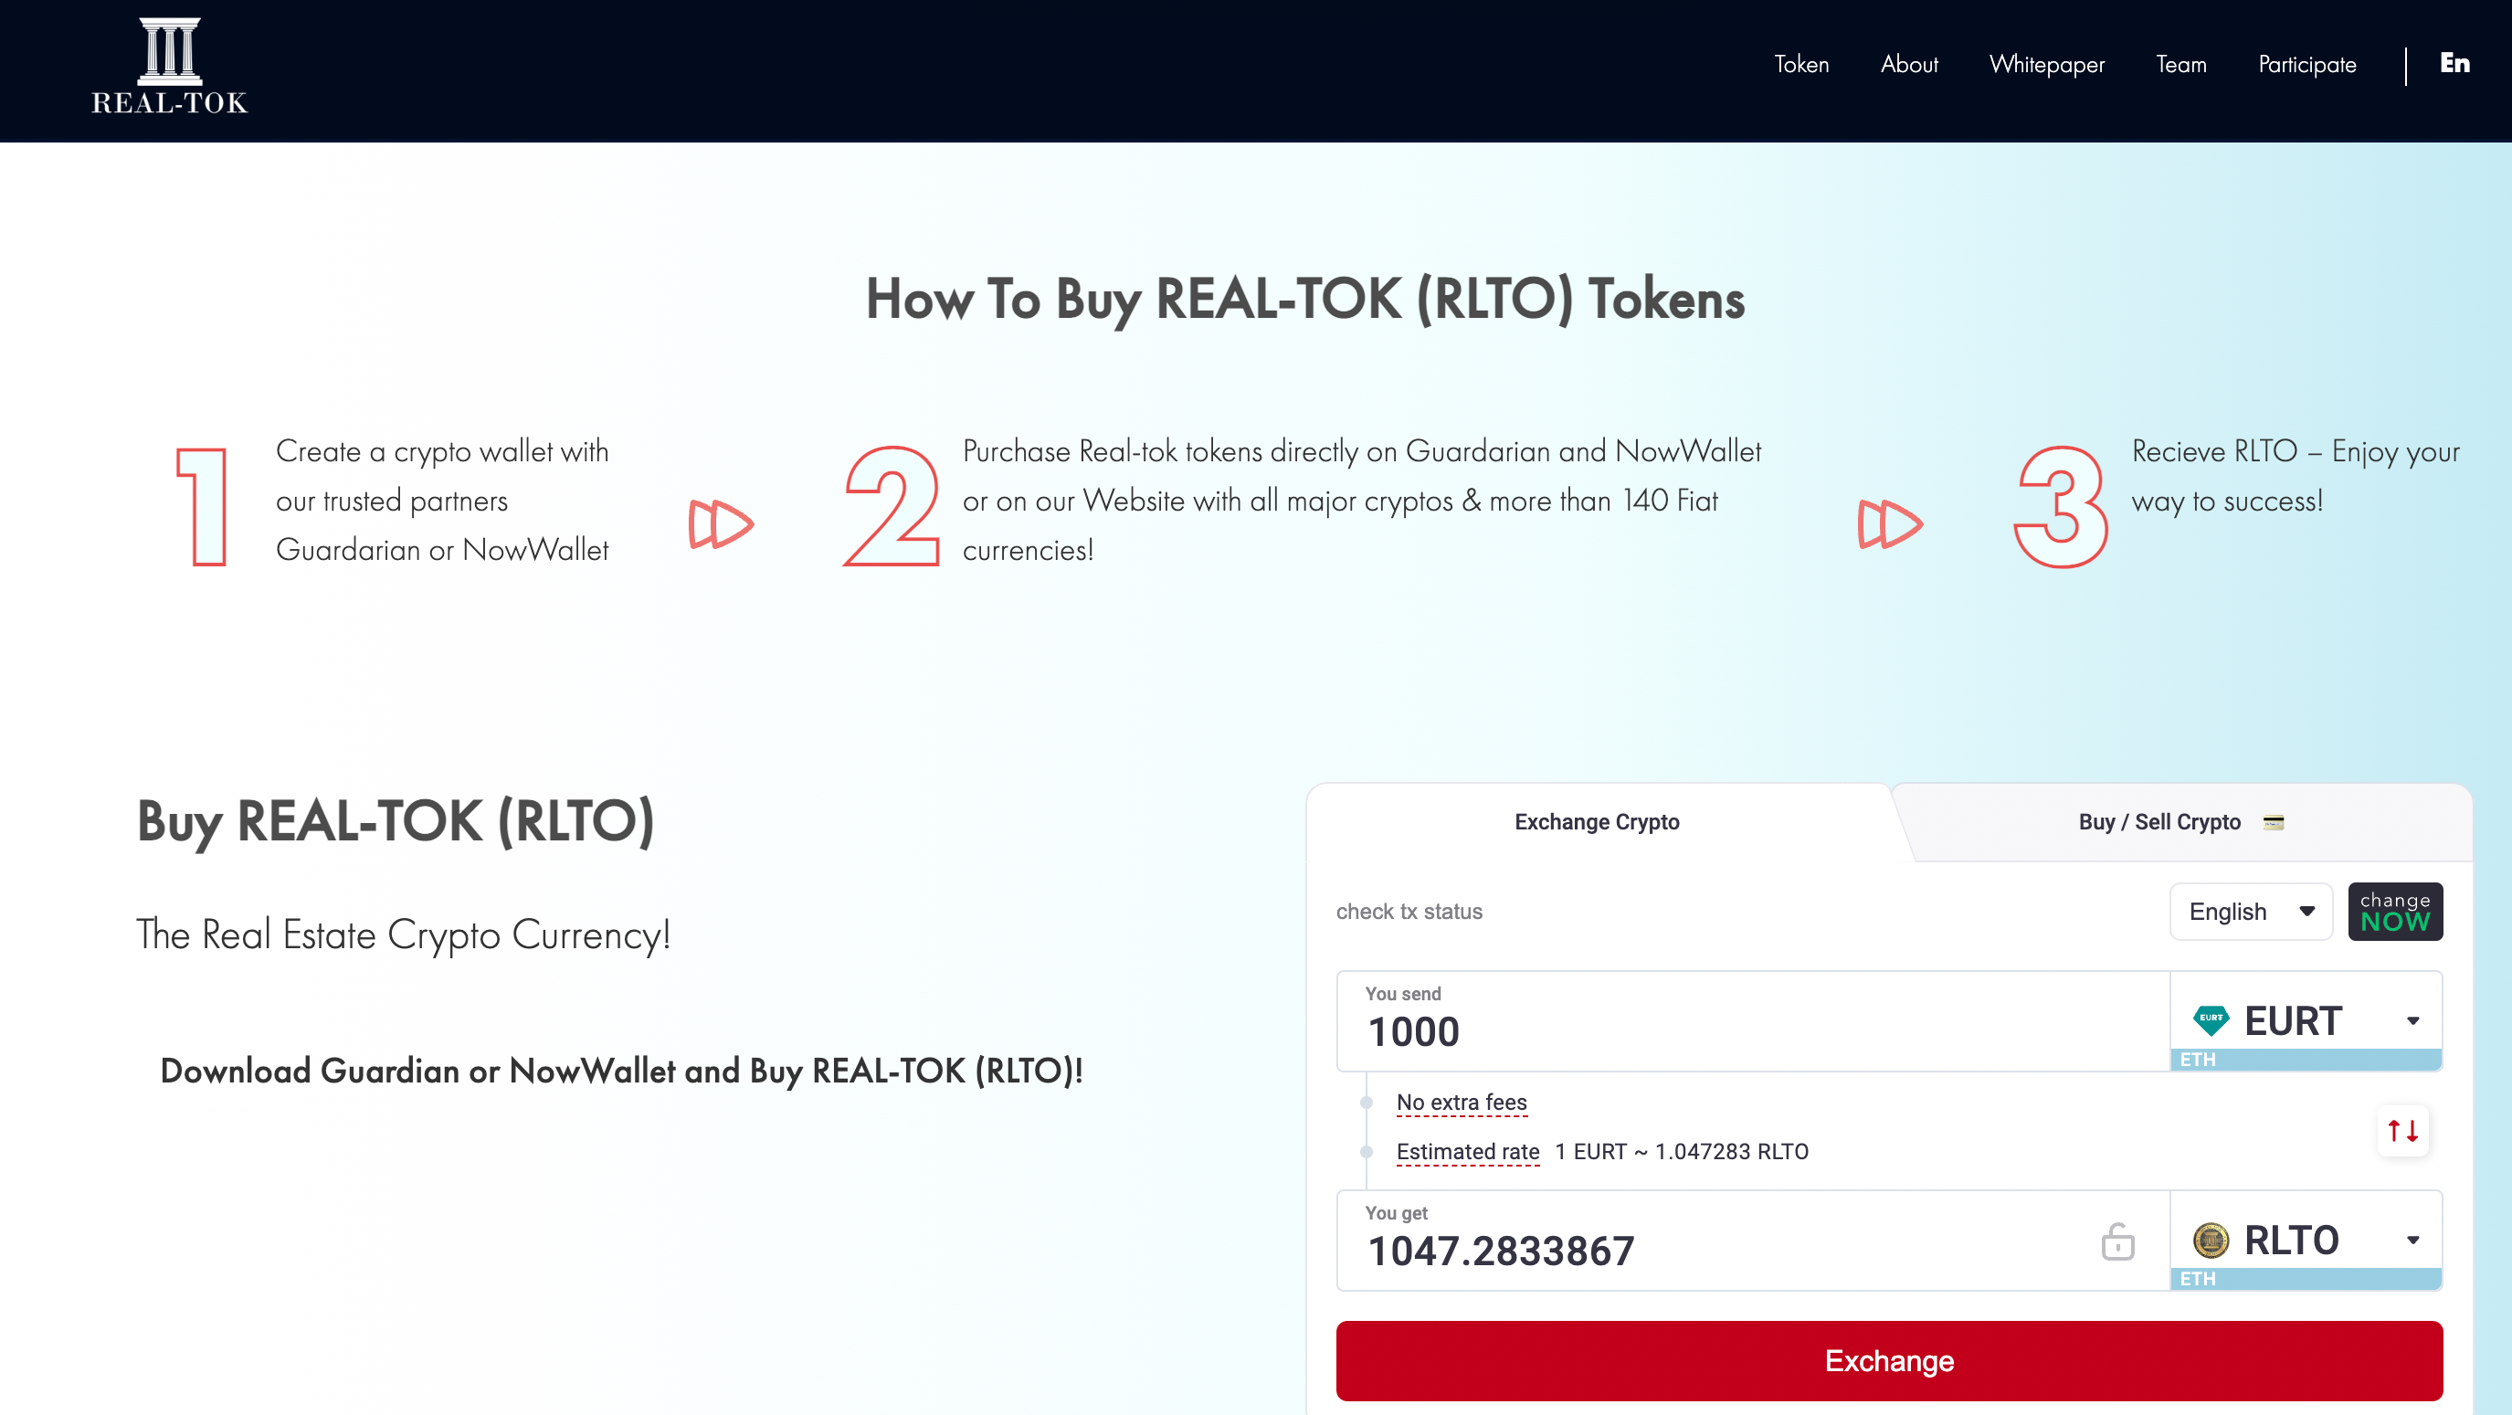Image resolution: width=2512 pixels, height=1415 pixels.
Task: Swap currencies with the red arrows icon
Action: [2401, 1130]
